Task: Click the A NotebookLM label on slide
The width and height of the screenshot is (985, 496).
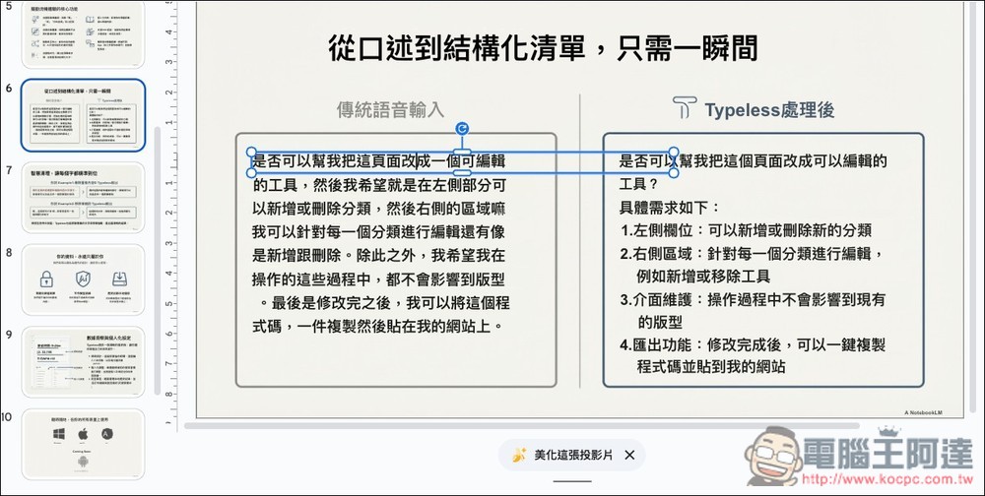Action: [924, 412]
